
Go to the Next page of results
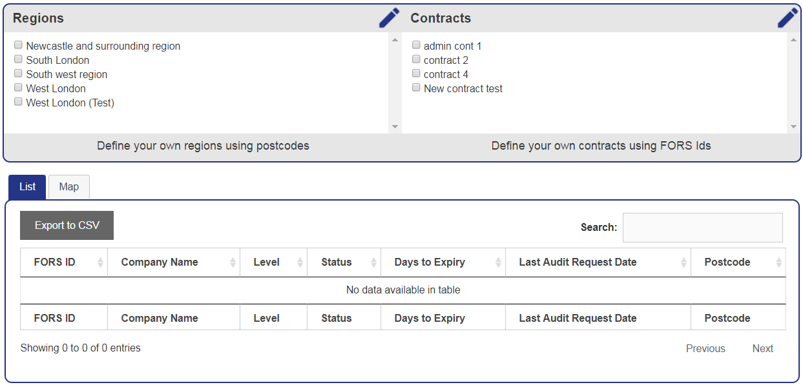click(762, 348)
